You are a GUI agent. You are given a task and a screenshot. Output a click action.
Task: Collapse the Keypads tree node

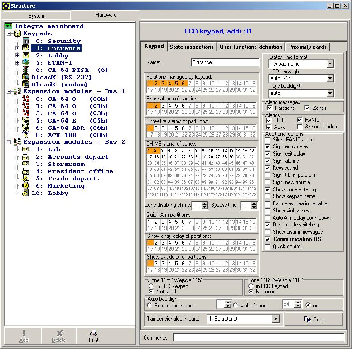[9, 33]
